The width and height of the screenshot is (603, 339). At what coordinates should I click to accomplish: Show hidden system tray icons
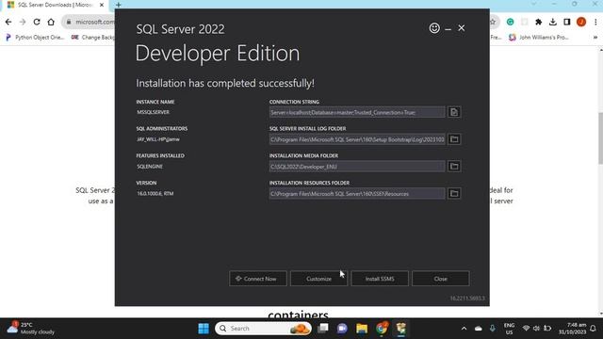tap(464, 329)
